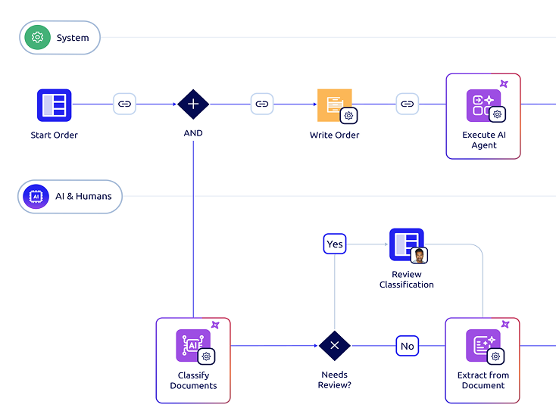Image resolution: width=556 pixels, height=417 pixels.
Task: Click the Yes branch label
Action: (335, 244)
